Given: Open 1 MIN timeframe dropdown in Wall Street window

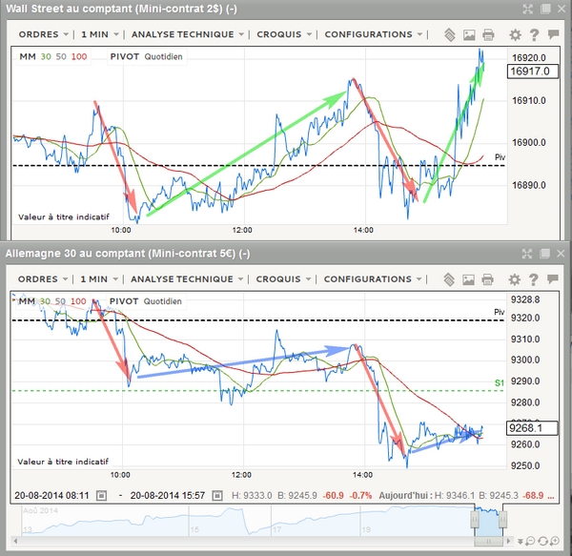Looking at the screenshot, I should 99,34.
